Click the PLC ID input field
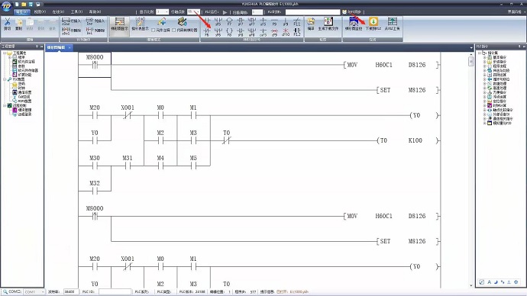 [x=115, y=291]
